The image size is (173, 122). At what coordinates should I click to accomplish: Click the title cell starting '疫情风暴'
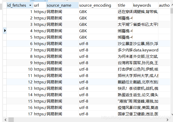tap(125, 107)
